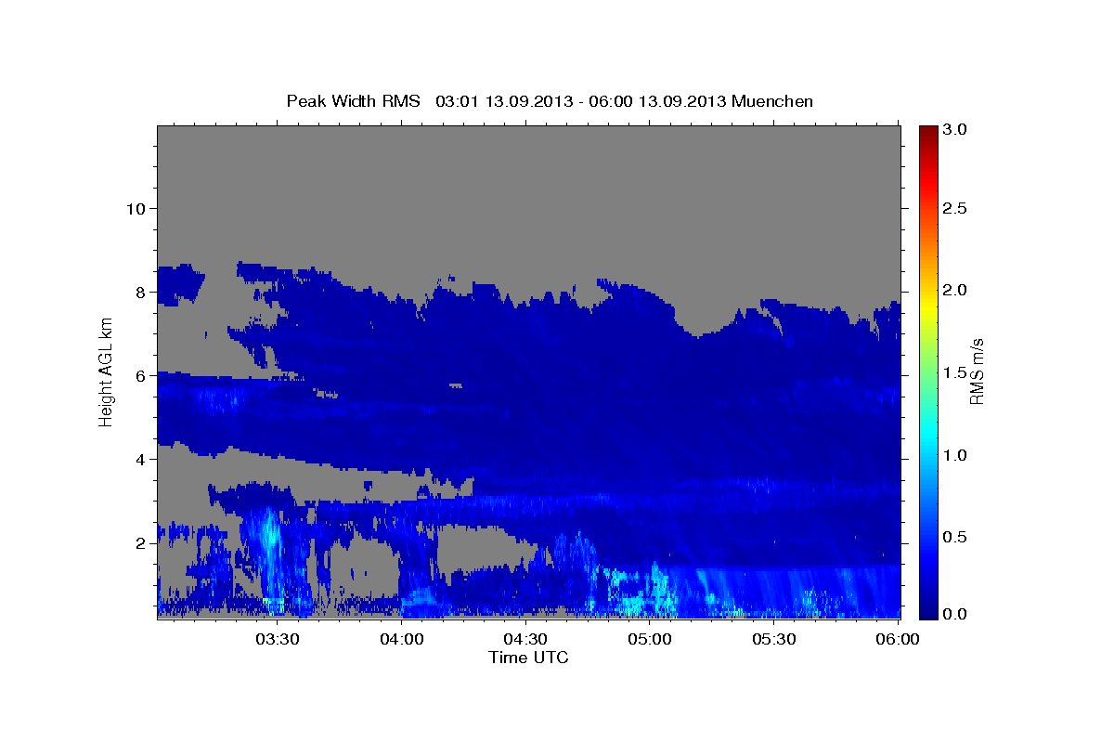Click the 05:00 time tick label

click(x=650, y=640)
